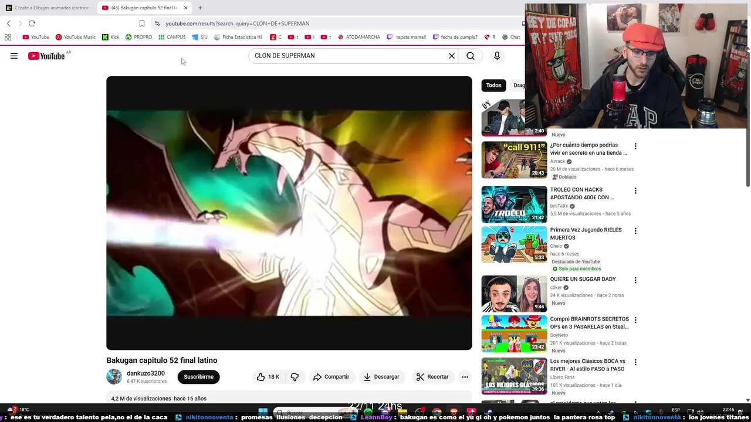Subscribe with the Suscribirme button
751x422 pixels.
pos(199,377)
